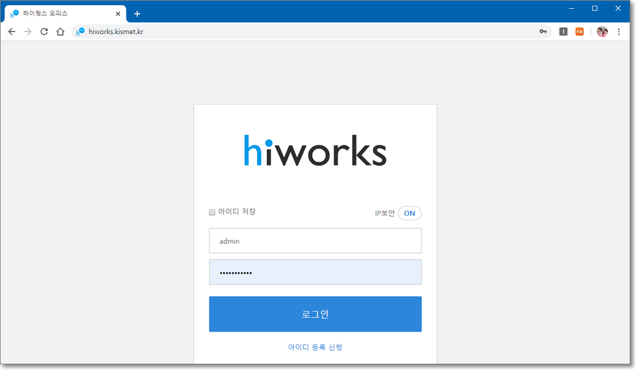Open the orange extension icon
636x370 pixels.
[579, 31]
